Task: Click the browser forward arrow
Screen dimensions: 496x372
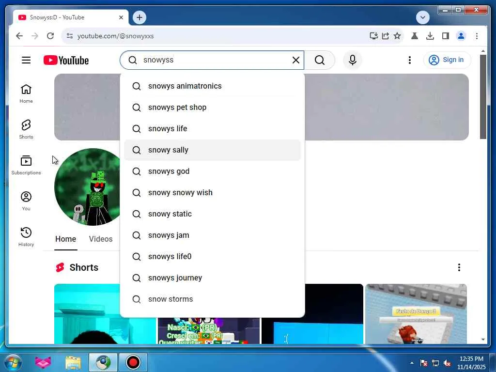Action: pyautogui.click(x=35, y=36)
